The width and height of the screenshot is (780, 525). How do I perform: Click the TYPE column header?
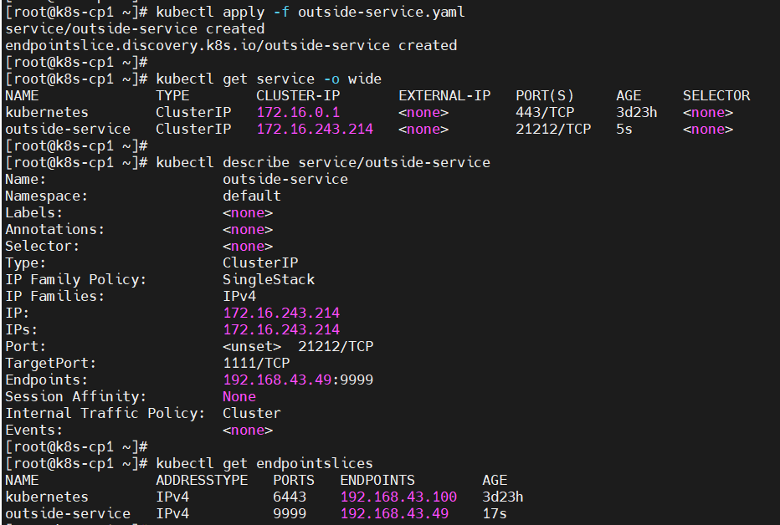(172, 96)
